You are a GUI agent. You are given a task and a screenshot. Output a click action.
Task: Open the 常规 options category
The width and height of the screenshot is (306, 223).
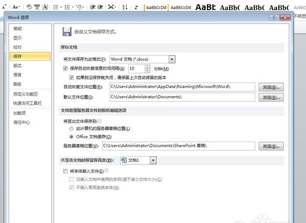click(30, 28)
